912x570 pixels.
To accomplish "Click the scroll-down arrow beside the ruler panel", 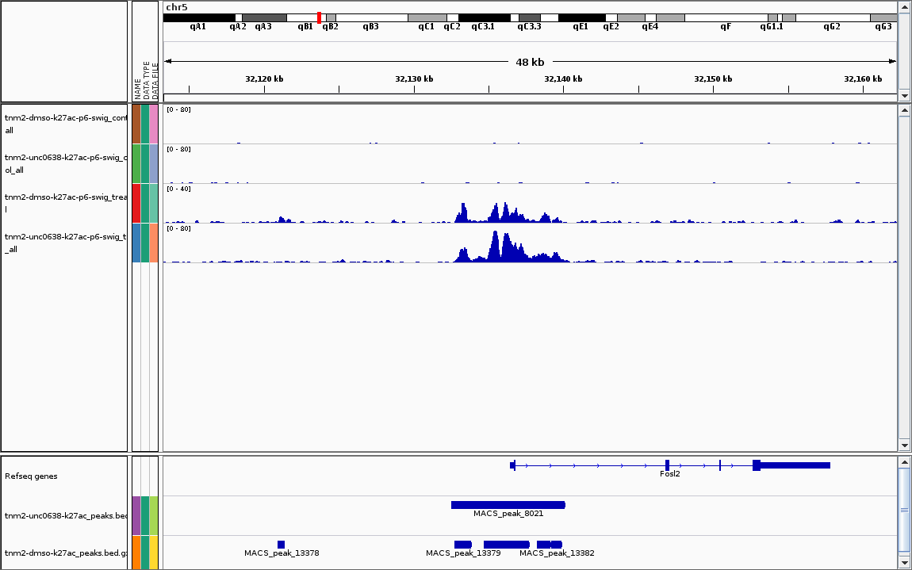I will pyautogui.click(x=904, y=96).
